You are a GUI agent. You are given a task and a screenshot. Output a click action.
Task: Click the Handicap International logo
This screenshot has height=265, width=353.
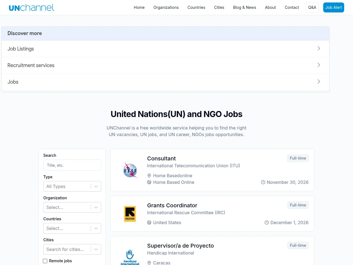[130, 257]
